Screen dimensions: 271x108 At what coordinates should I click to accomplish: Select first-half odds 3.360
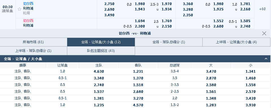click(x=188, y=4)
